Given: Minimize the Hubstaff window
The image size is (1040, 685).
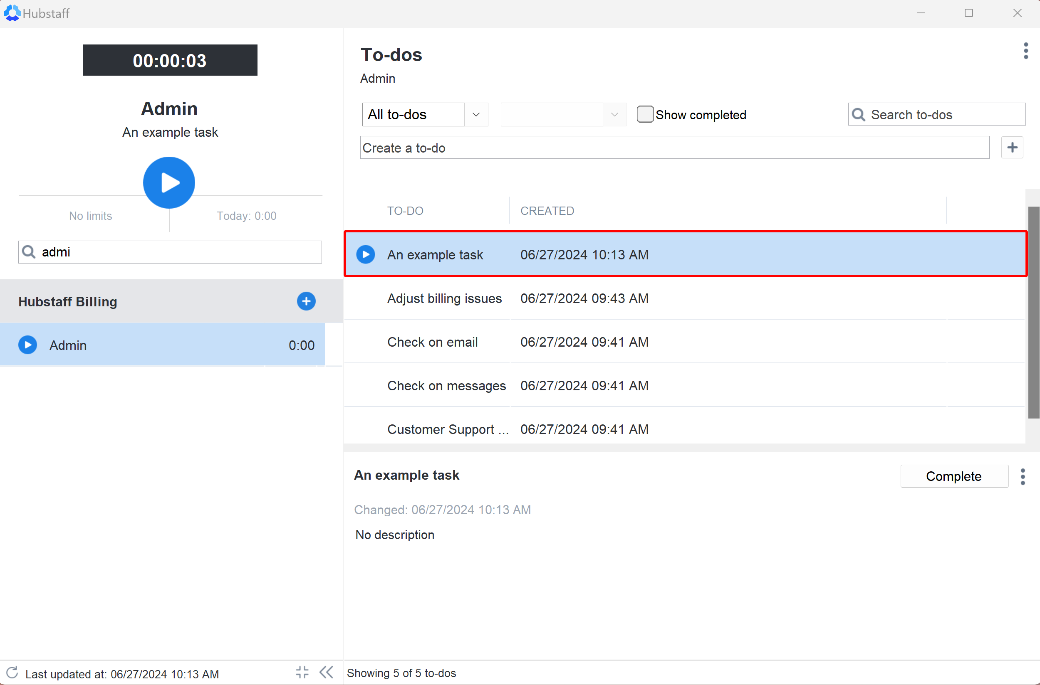Looking at the screenshot, I should click(x=921, y=13).
